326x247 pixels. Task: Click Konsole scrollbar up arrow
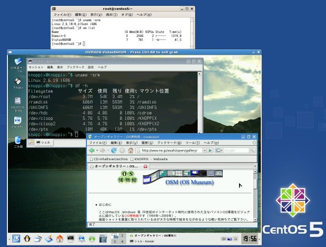[200, 73]
